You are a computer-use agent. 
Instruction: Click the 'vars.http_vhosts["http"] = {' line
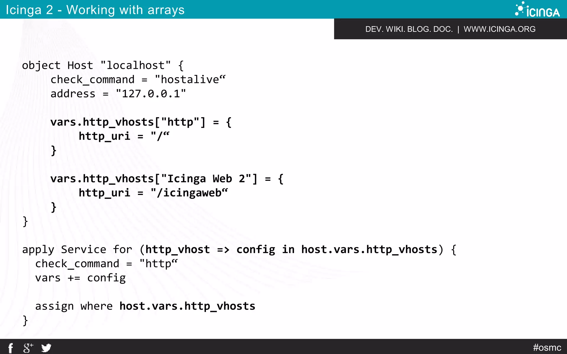[x=141, y=122]
